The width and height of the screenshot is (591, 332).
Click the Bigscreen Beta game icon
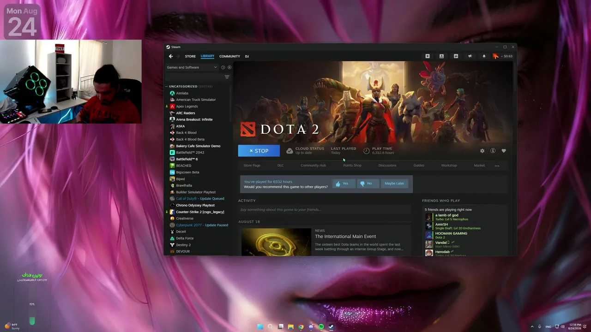[x=172, y=172]
